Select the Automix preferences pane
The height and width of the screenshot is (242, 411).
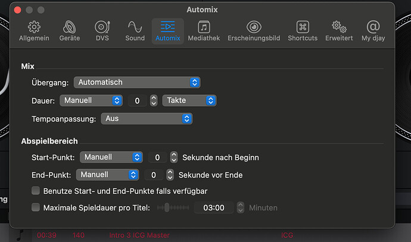168,31
